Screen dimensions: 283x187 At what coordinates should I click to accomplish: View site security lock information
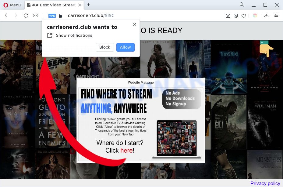tap(60, 16)
